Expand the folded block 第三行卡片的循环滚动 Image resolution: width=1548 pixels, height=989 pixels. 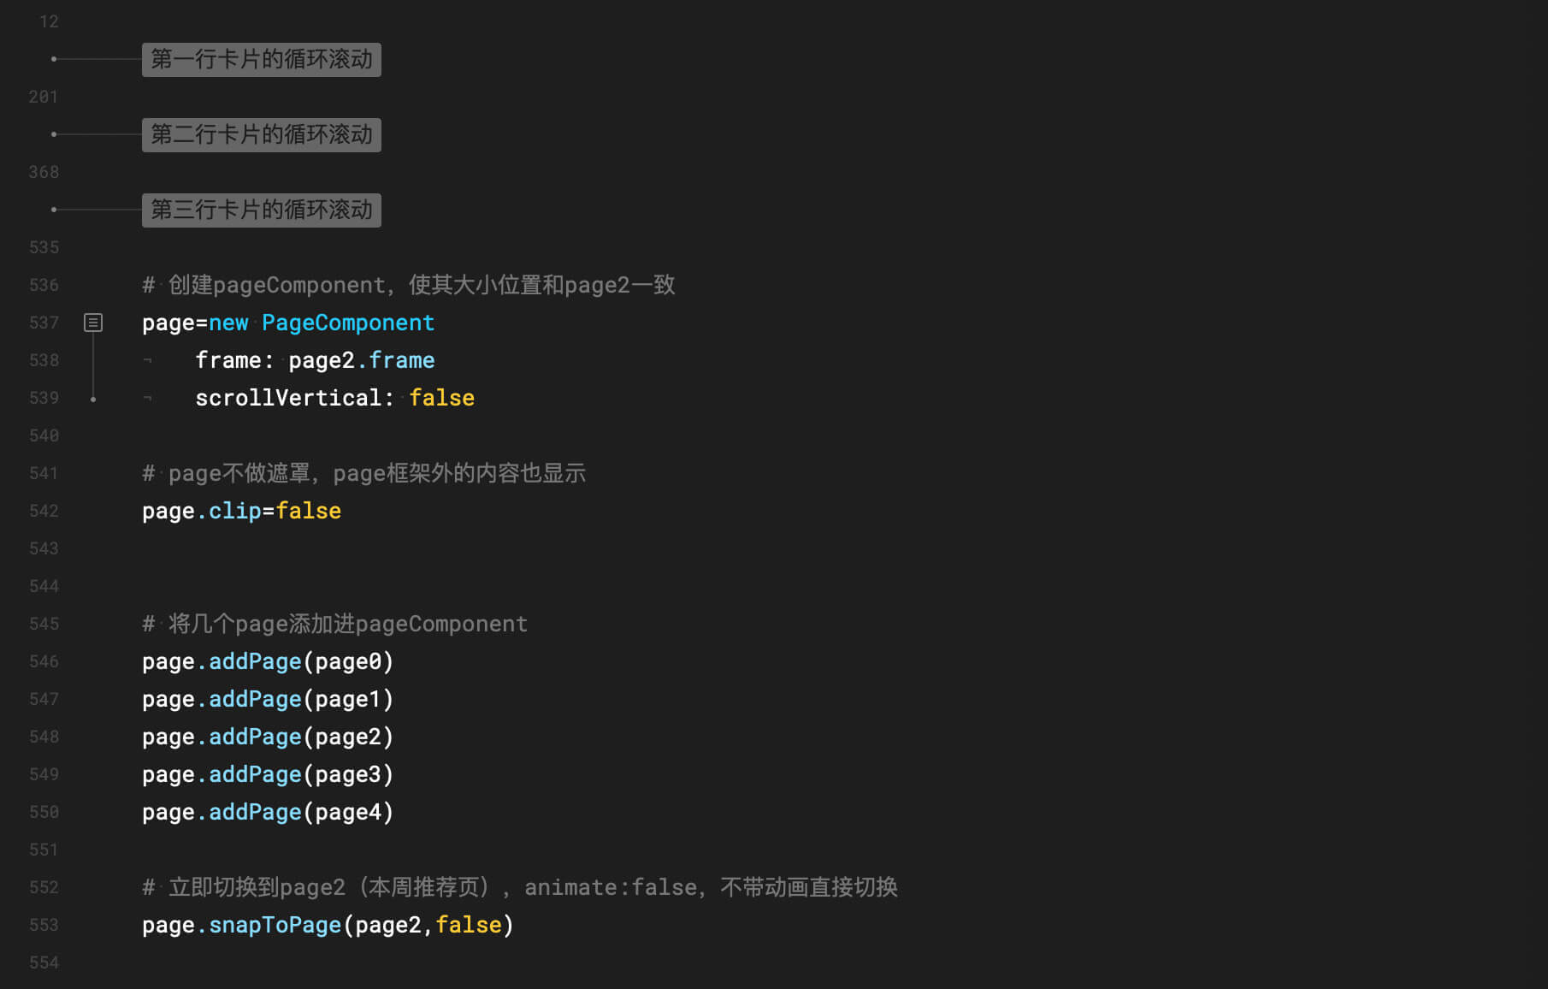(x=262, y=210)
